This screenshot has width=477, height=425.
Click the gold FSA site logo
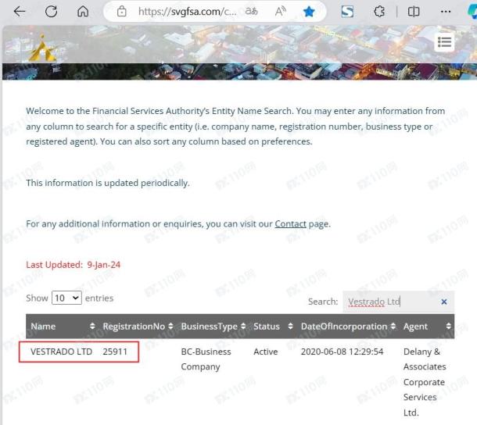coord(42,48)
